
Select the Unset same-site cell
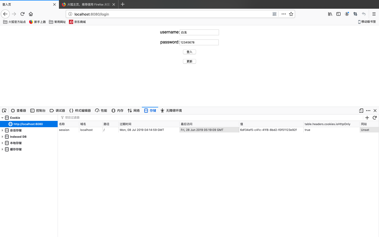[x=369, y=130]
